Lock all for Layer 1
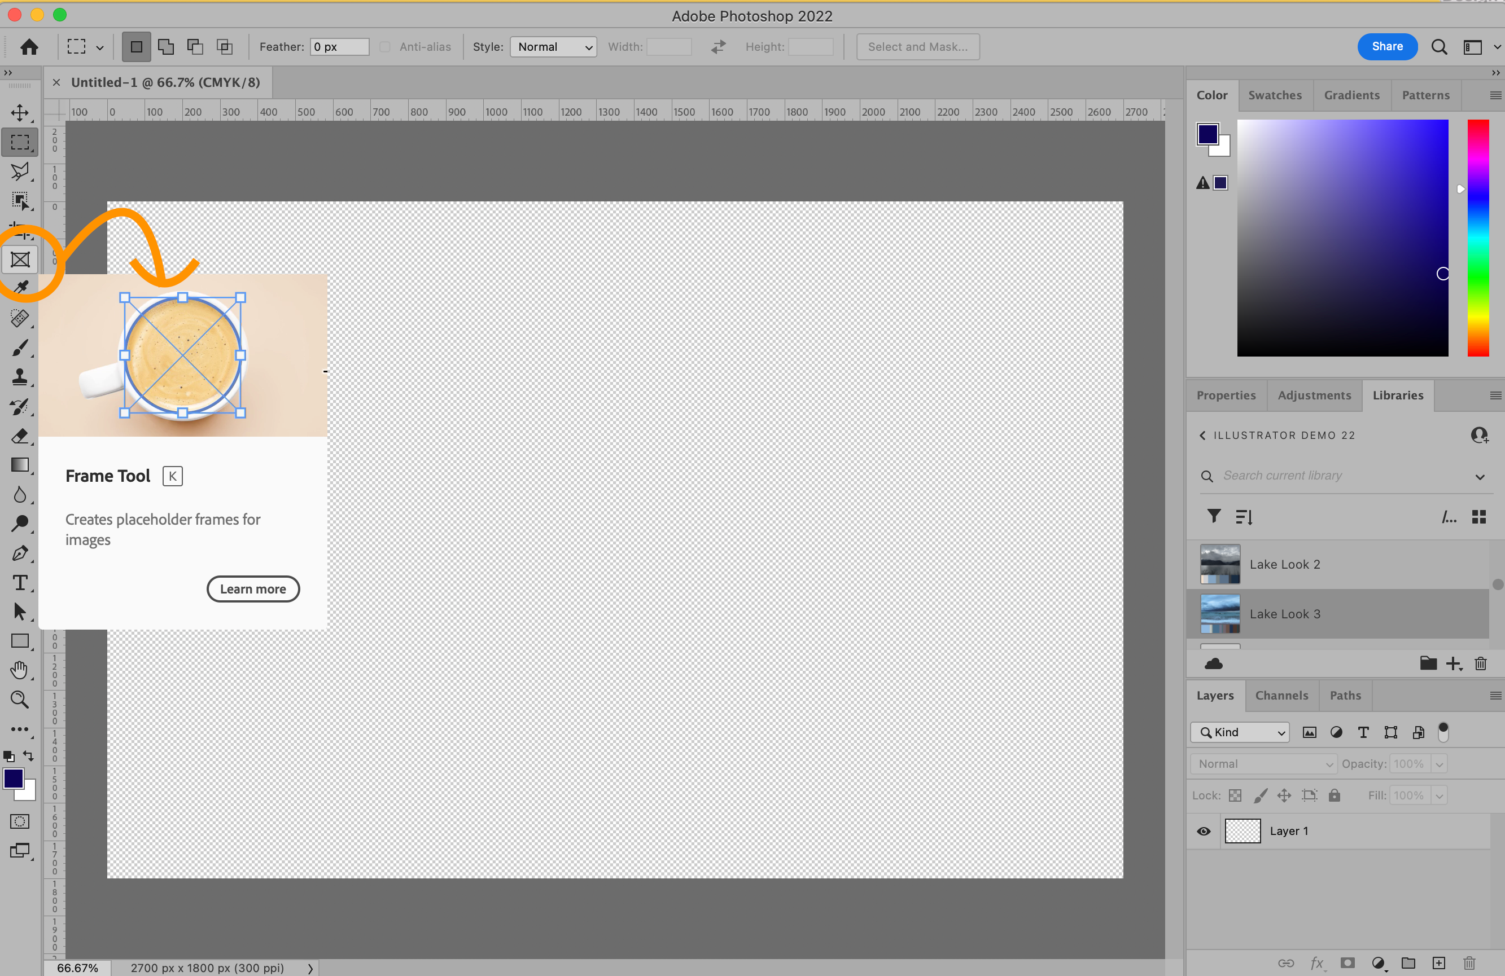Image resolution: width=1505 pixels, height=976 pixels. [x=1335, y=795]
